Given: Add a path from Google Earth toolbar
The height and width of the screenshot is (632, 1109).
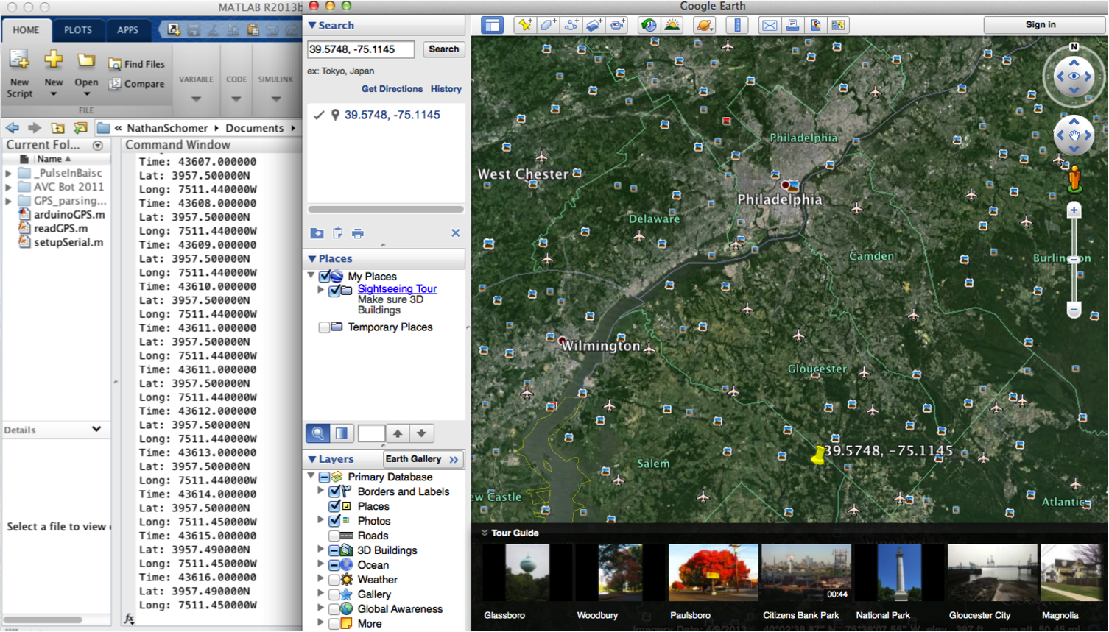Looking at the screenshot, I should 571,25.
